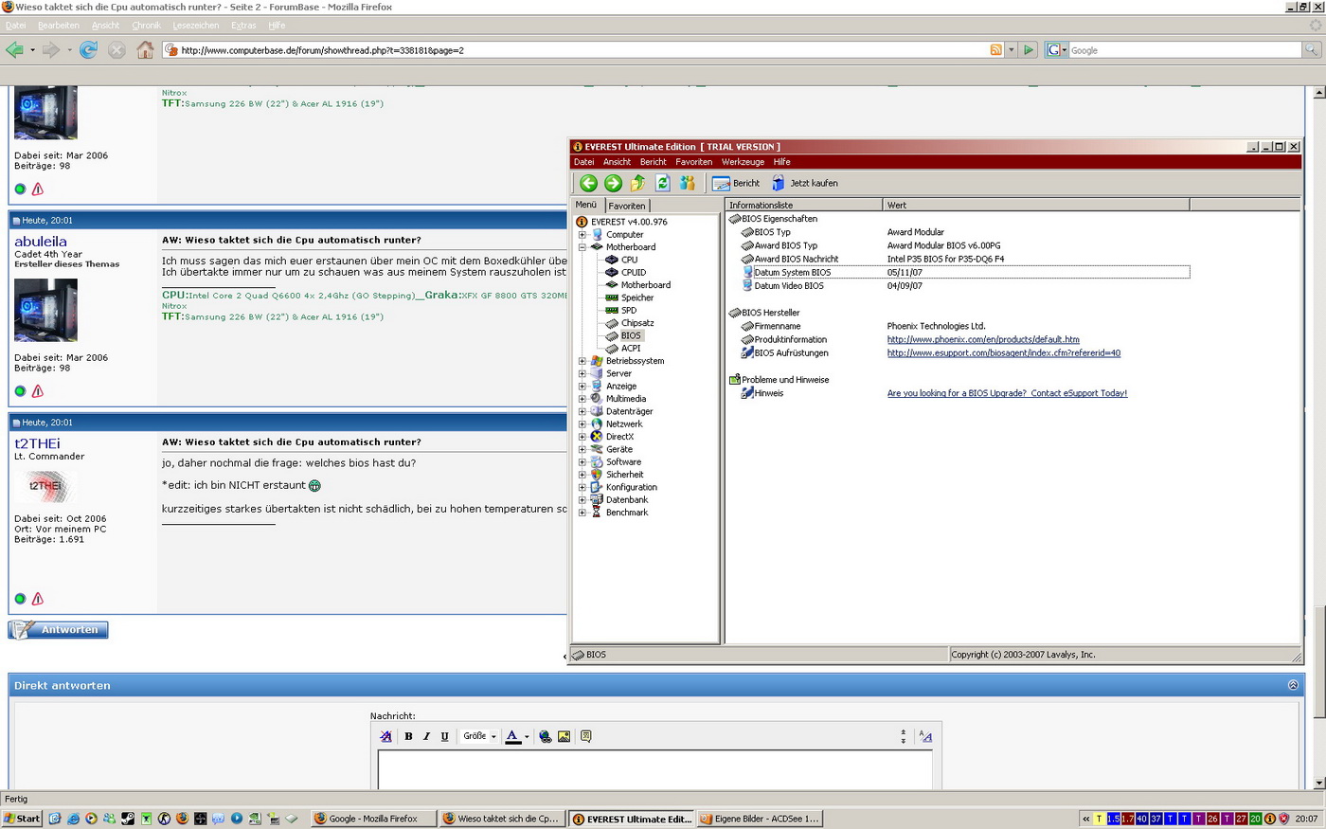
Task: Expand the Computer tree branch
Action: [582, 234]
